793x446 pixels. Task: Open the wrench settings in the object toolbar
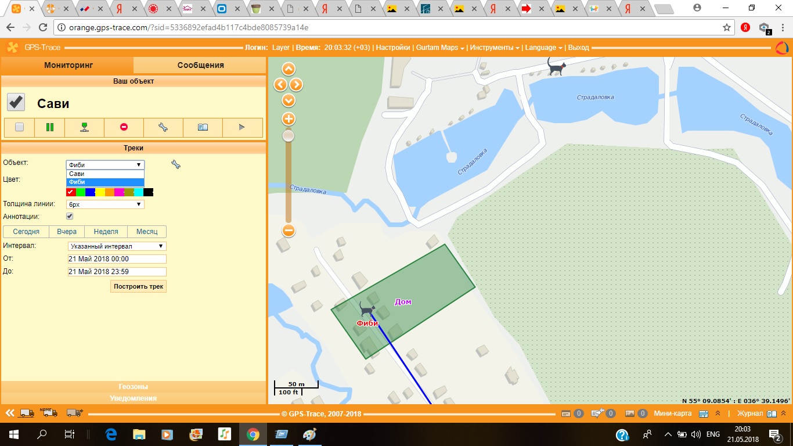pos(163,127)
